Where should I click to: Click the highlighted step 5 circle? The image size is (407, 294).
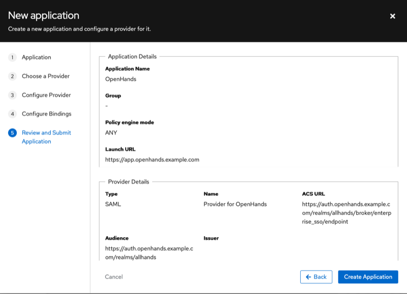coord(12,133)
